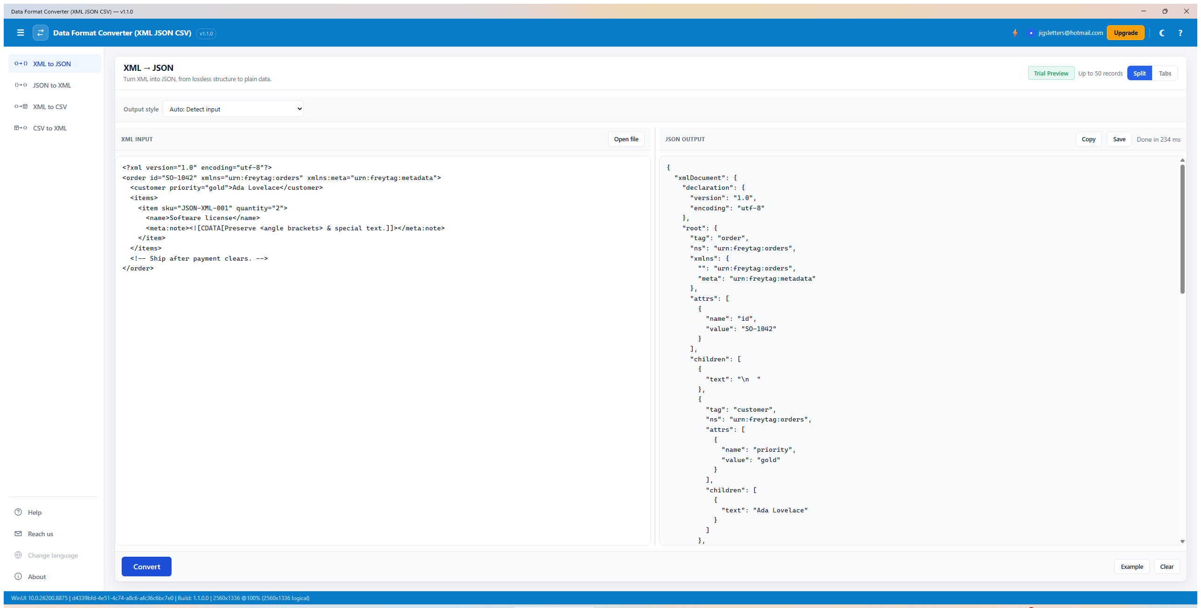Image resolution: width=1201 pixels, height=608 pixels.
Task: Open the About page
Action: pyautogui.click(x=55, y=576)
